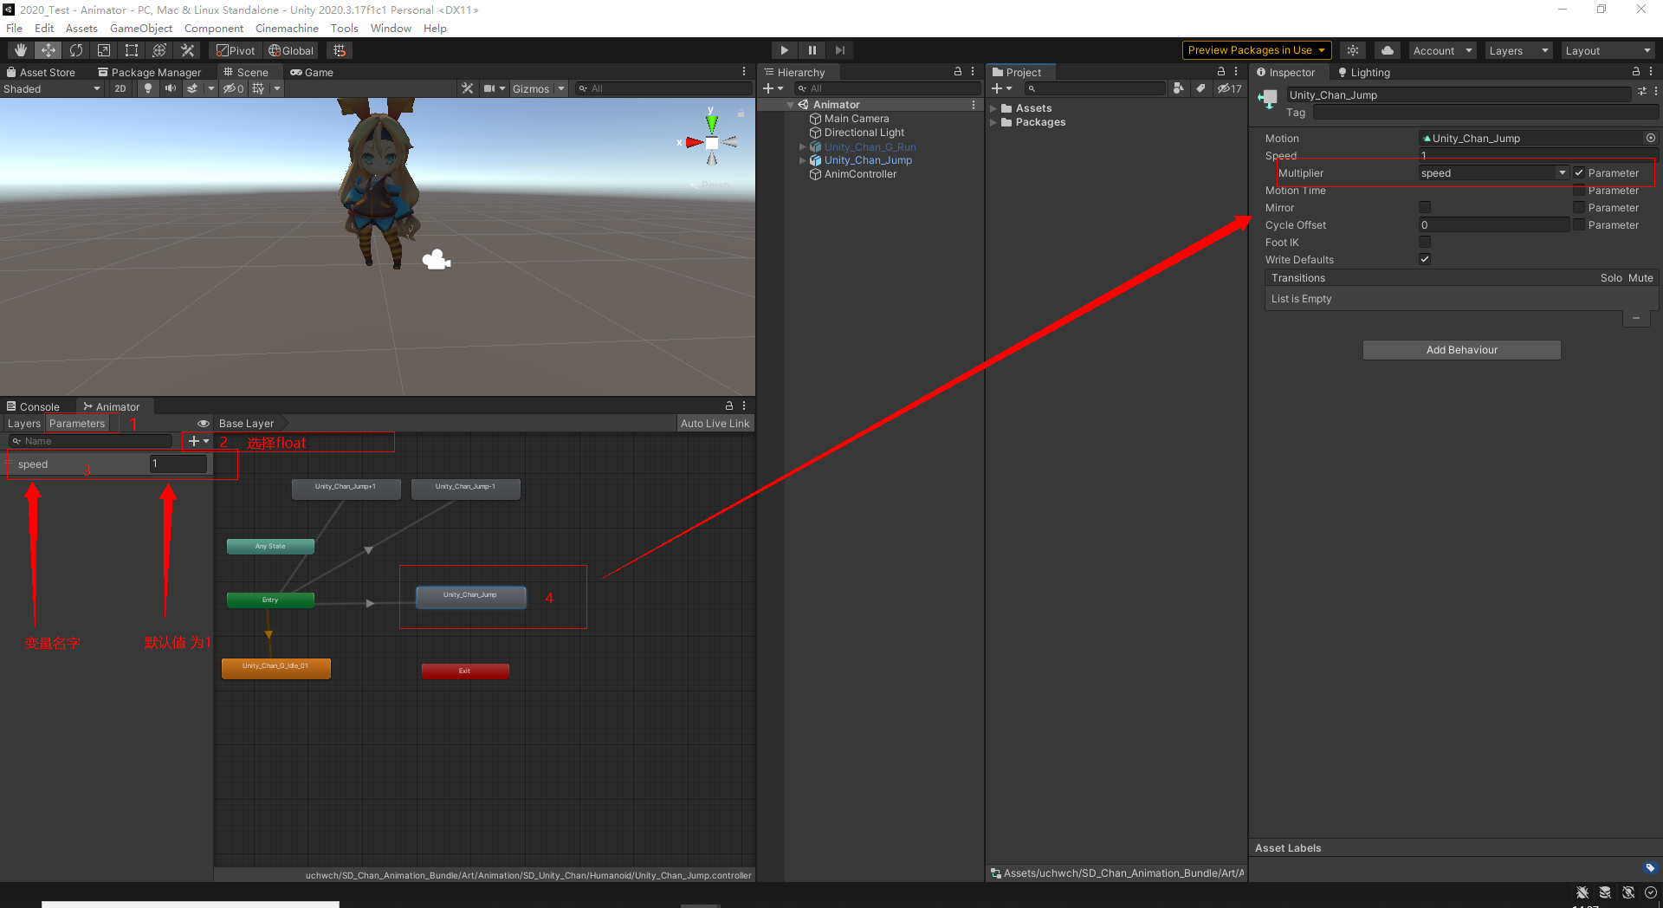Switch to the Asset Store tab

pyautogui.click(x=41, y=72)
